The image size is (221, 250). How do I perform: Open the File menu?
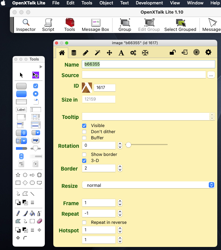56,3
